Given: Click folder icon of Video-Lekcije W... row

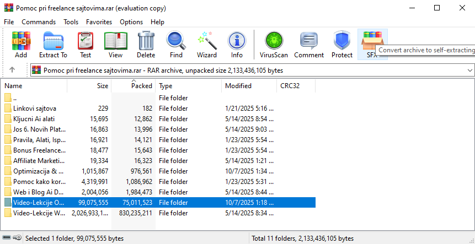Looking at the screenshot, I should [x=8, y=213].
